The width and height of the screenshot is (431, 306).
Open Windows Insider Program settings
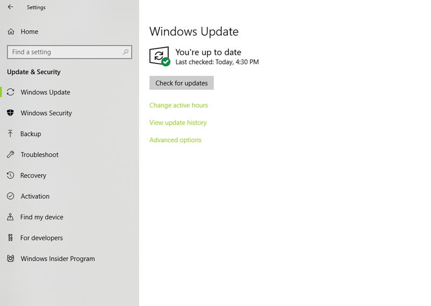tap(69, 259)
